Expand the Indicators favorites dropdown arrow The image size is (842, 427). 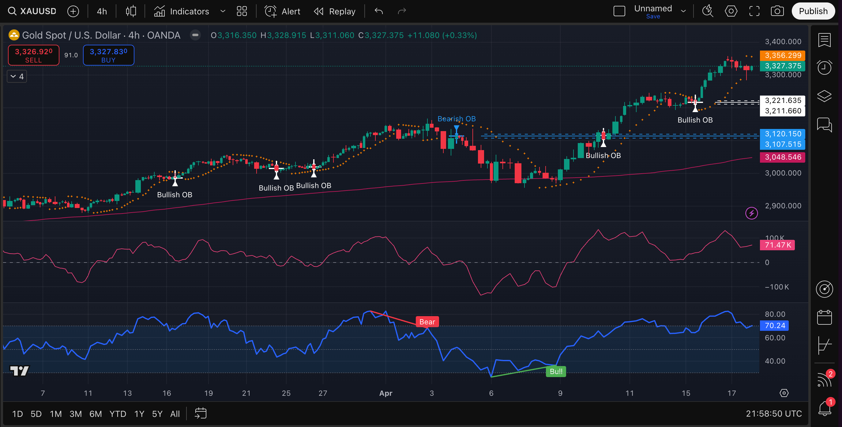tap(223, 11)
